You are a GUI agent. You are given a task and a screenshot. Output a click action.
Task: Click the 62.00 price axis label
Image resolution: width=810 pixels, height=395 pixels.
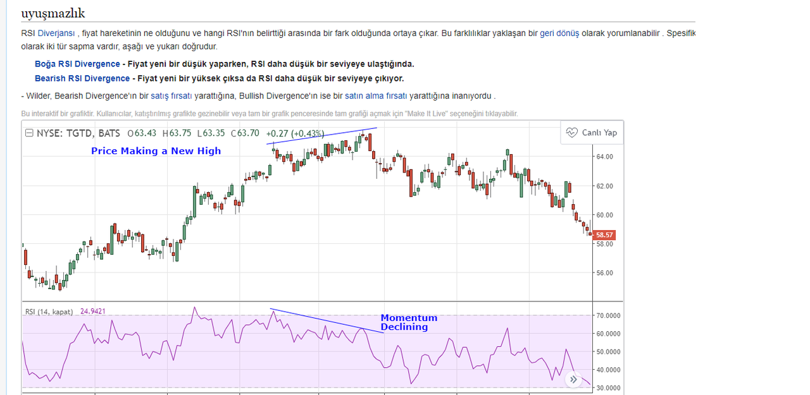[x=604, y=186]
